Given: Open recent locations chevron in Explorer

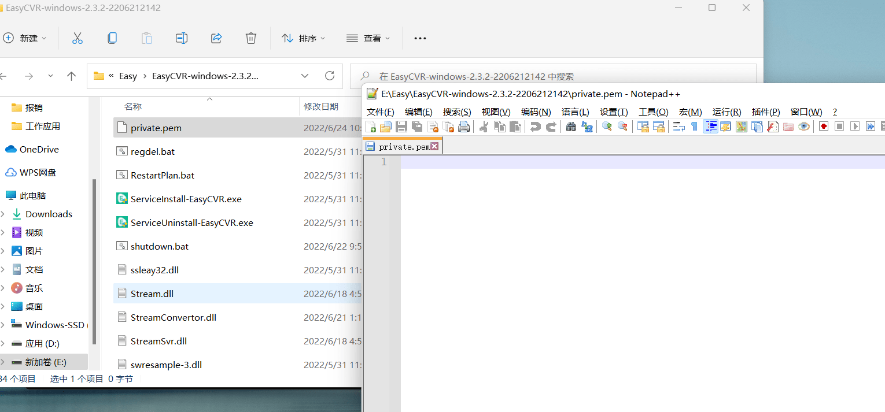Looking at the screenshot, I should pyautogui.click(x=50, y=76).
